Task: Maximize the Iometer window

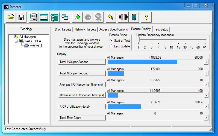Action: click(x=196, y=6)
